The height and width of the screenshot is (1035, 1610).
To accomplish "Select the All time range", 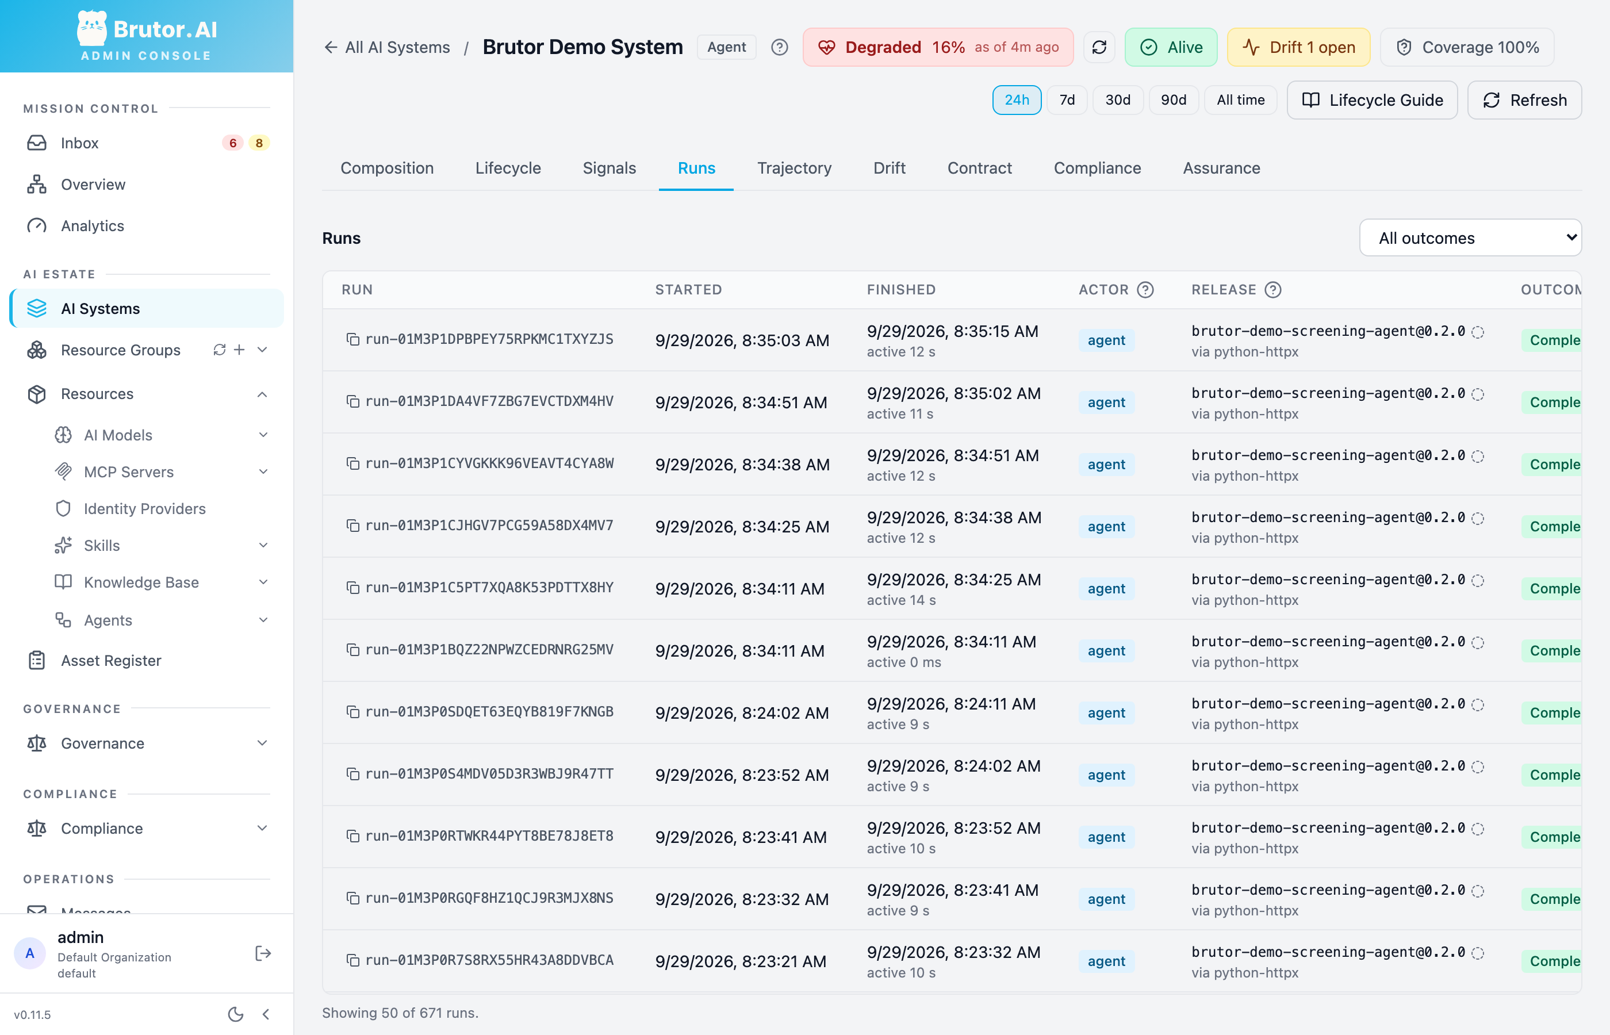I will pos(1240,100).
